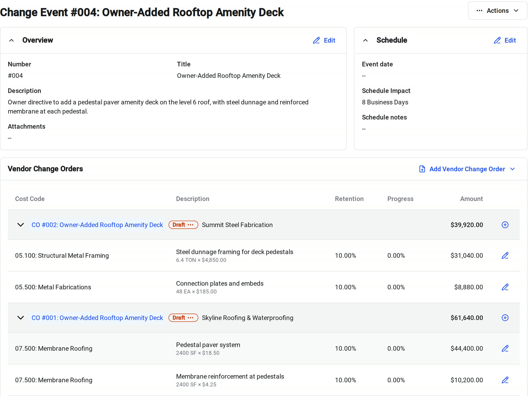Collapse CO #001 row chevron
This screenshot has height=396, width=528.
(x=20, y=318)
